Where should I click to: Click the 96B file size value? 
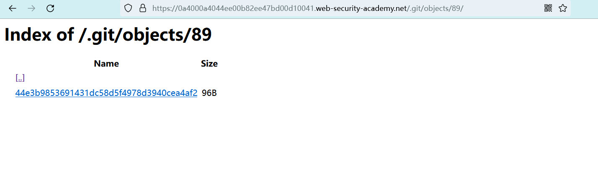coord(209,93)
